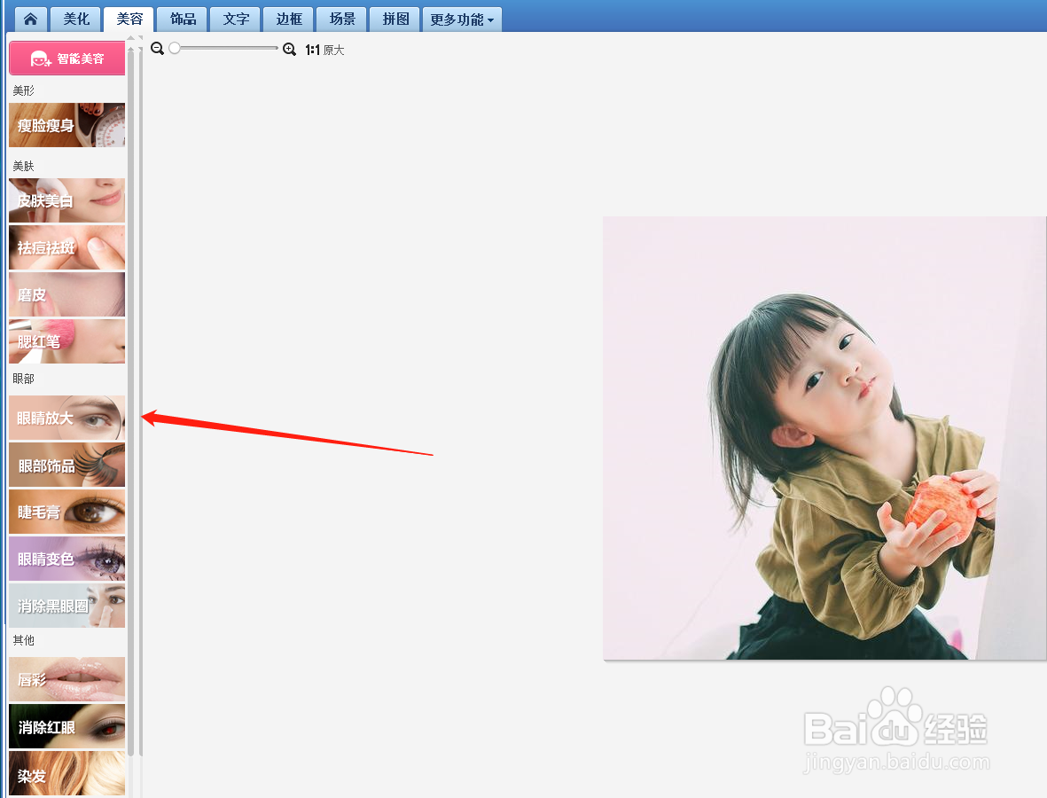Image resolution: width=1047 pixels, height=798 pixels.
Task: Expand the 更多功能 dropdown
Action: pyautogui.click(x=462, y=20)
